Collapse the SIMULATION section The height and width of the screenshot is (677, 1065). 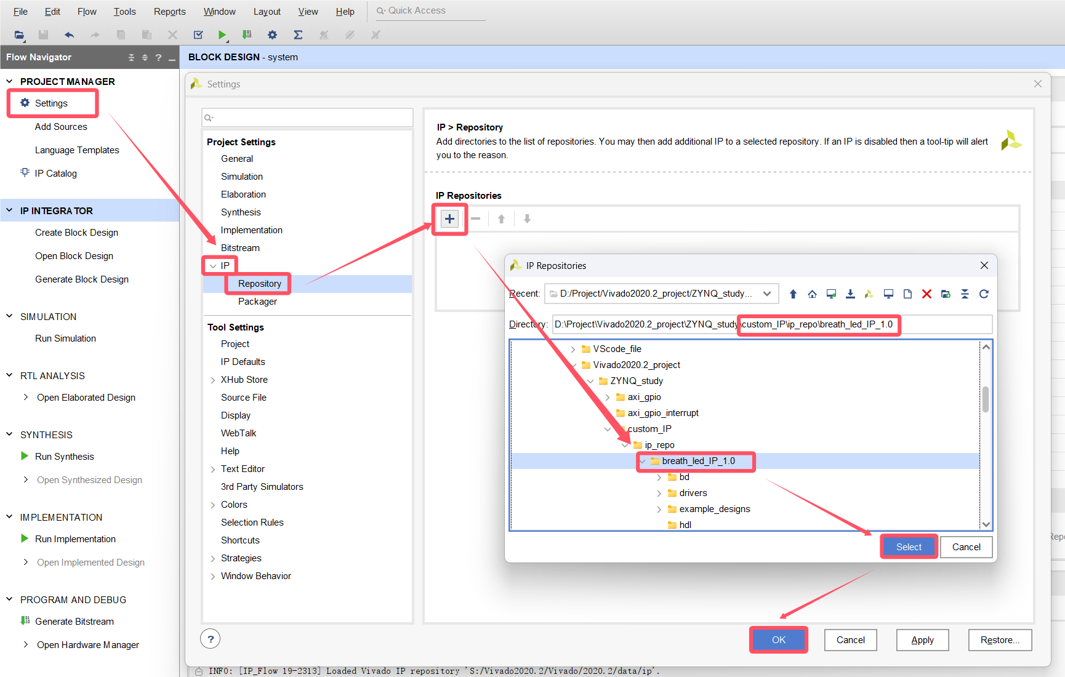(9, 316)
